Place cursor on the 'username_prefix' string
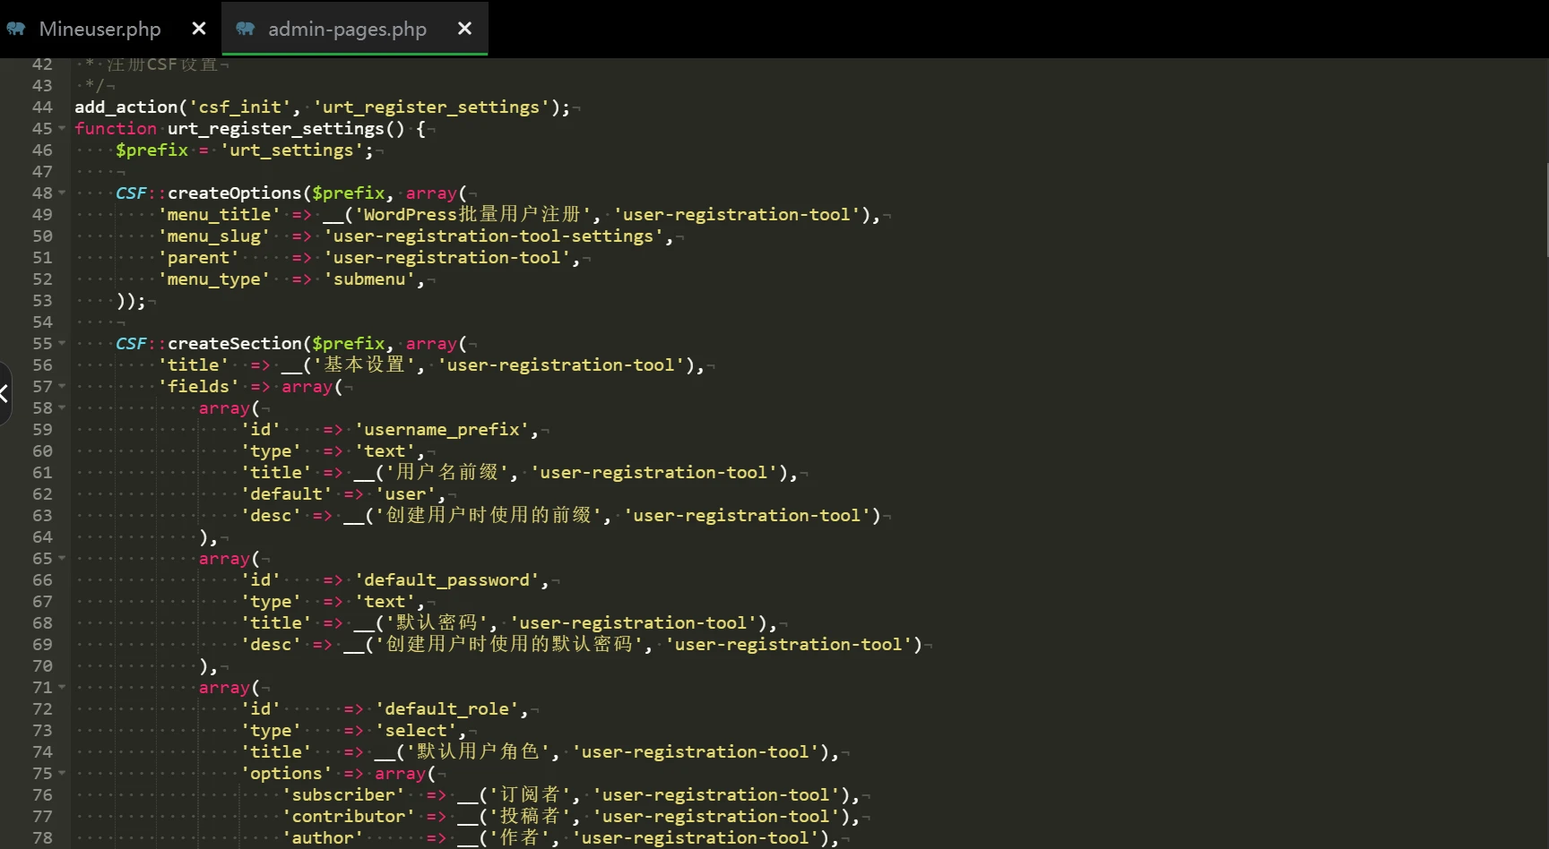The image size is (1549, 849). coord(446,430)
